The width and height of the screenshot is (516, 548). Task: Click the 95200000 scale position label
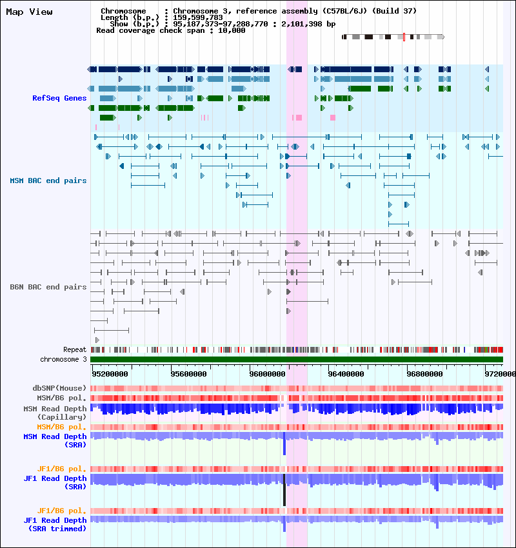click(110, 374)
